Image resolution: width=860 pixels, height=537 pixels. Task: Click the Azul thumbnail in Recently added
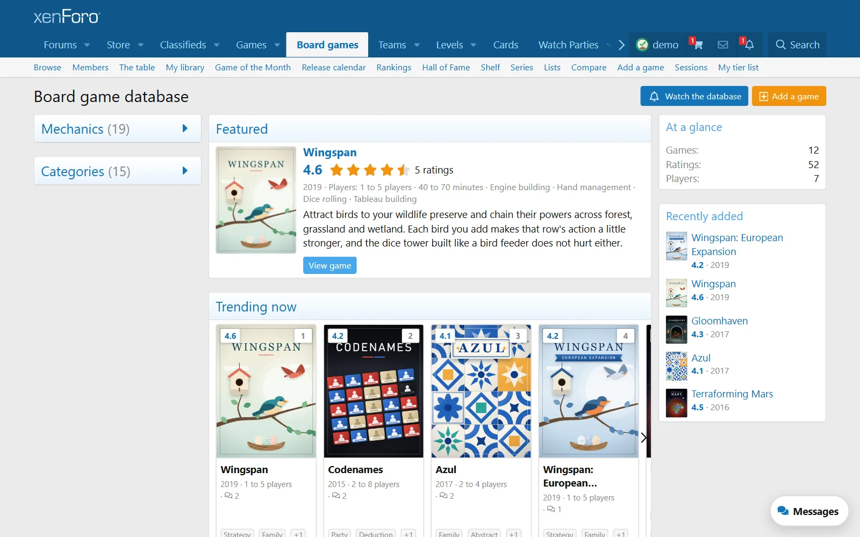(x=676, y=366)
